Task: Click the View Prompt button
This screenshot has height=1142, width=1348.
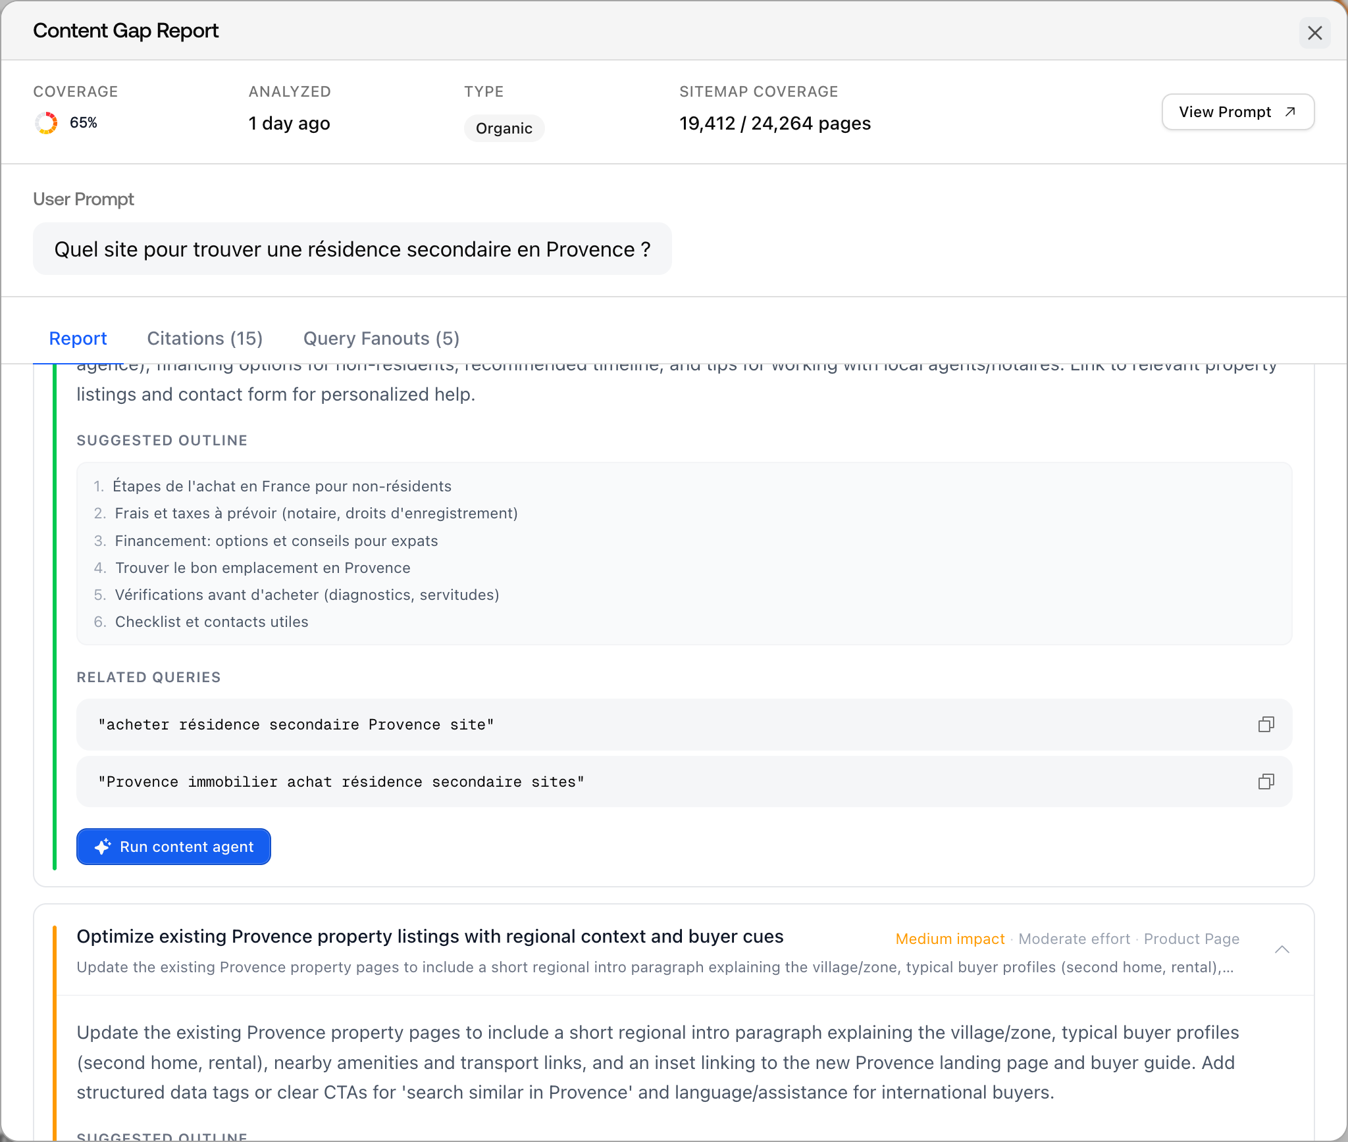Action: click(1237, 112)
